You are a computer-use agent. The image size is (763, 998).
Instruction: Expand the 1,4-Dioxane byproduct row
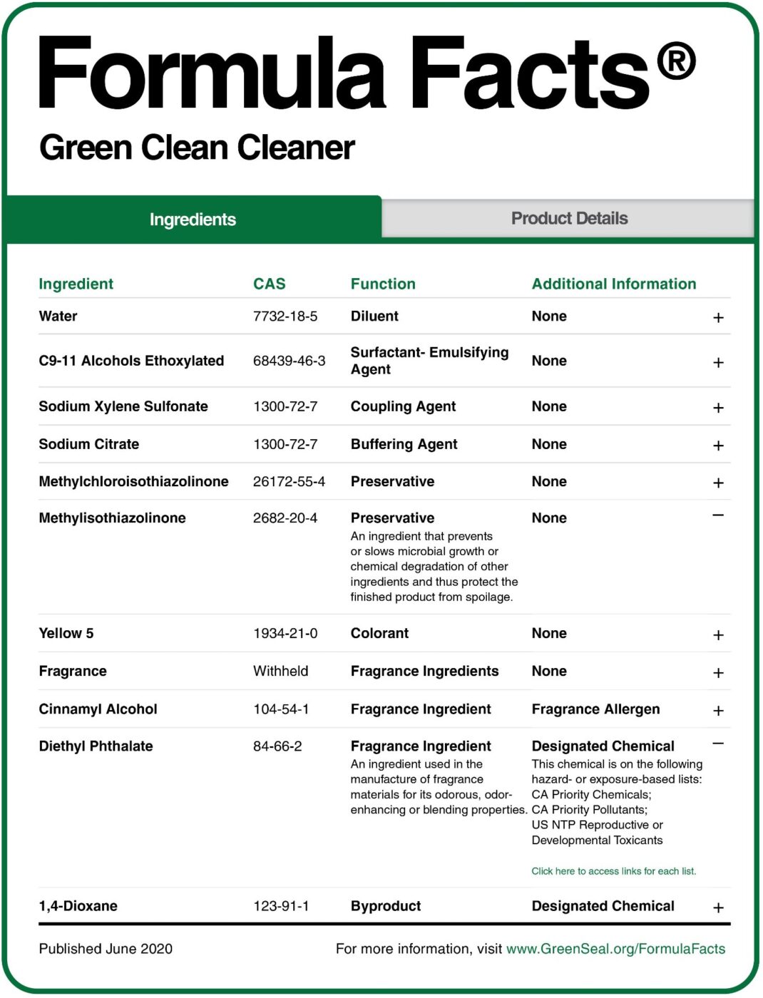pyautogui.click(x=718, y=908)
